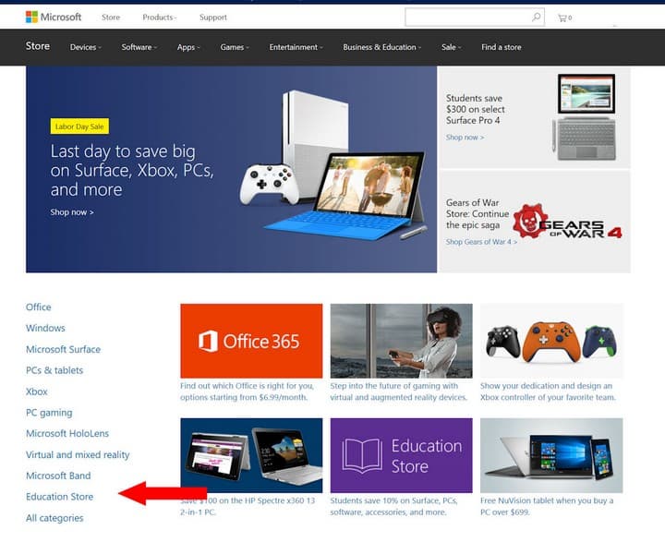The height and width of the screenshot is (554, 665).
Task: Click the Office 365 tile
Action: point(251,341)
